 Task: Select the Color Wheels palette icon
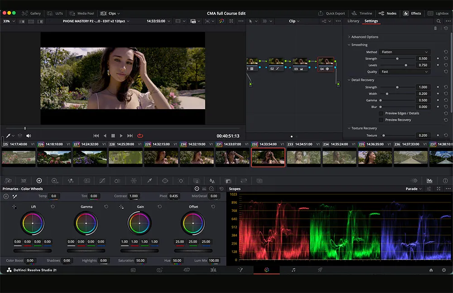39,181
